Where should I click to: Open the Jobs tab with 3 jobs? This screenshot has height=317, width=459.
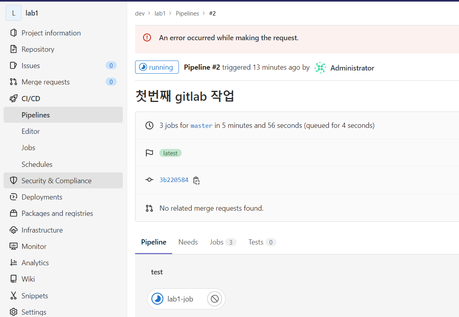[x=223, y=242]
